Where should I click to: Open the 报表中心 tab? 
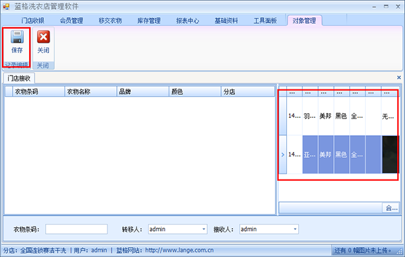coord(188,21)
